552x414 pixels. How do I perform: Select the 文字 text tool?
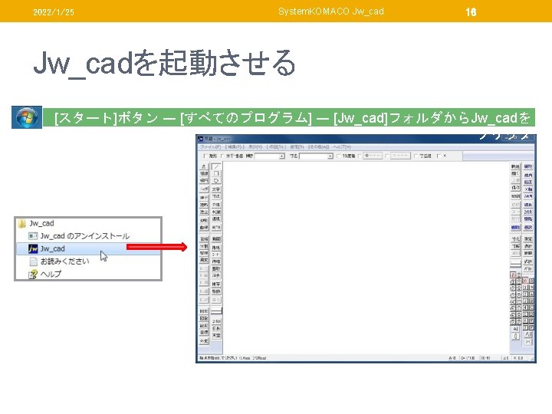(x=216, y=189)
